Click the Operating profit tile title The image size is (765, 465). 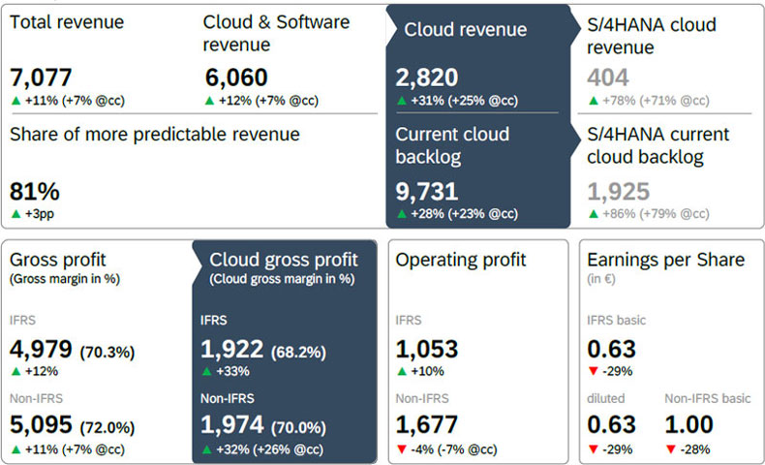coord(460,260)
